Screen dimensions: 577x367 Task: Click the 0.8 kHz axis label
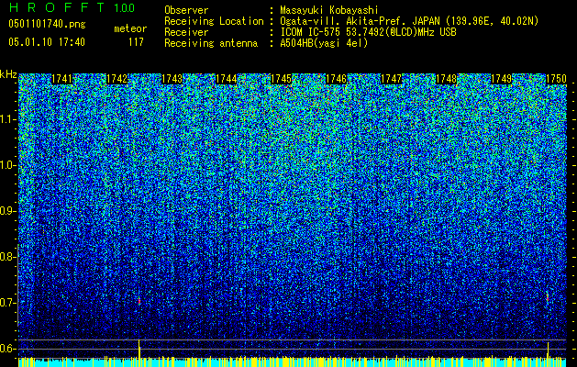[8, 257]
